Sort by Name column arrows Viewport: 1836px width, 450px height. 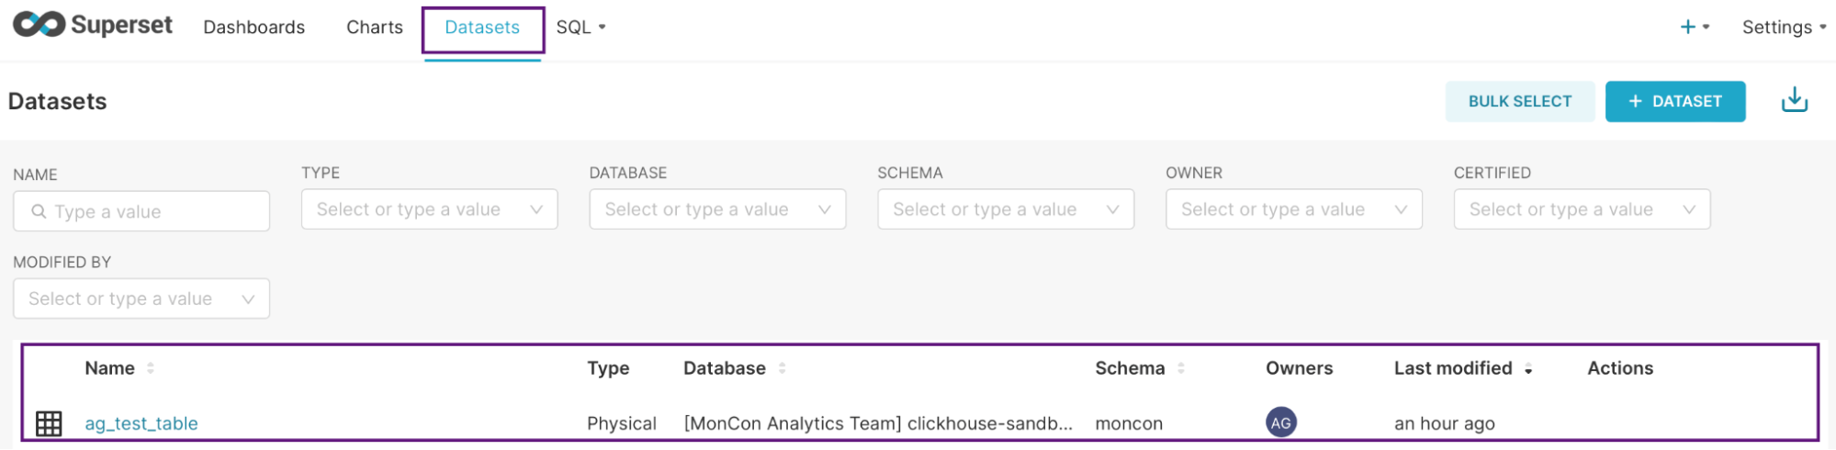click(x=151, y=368)
